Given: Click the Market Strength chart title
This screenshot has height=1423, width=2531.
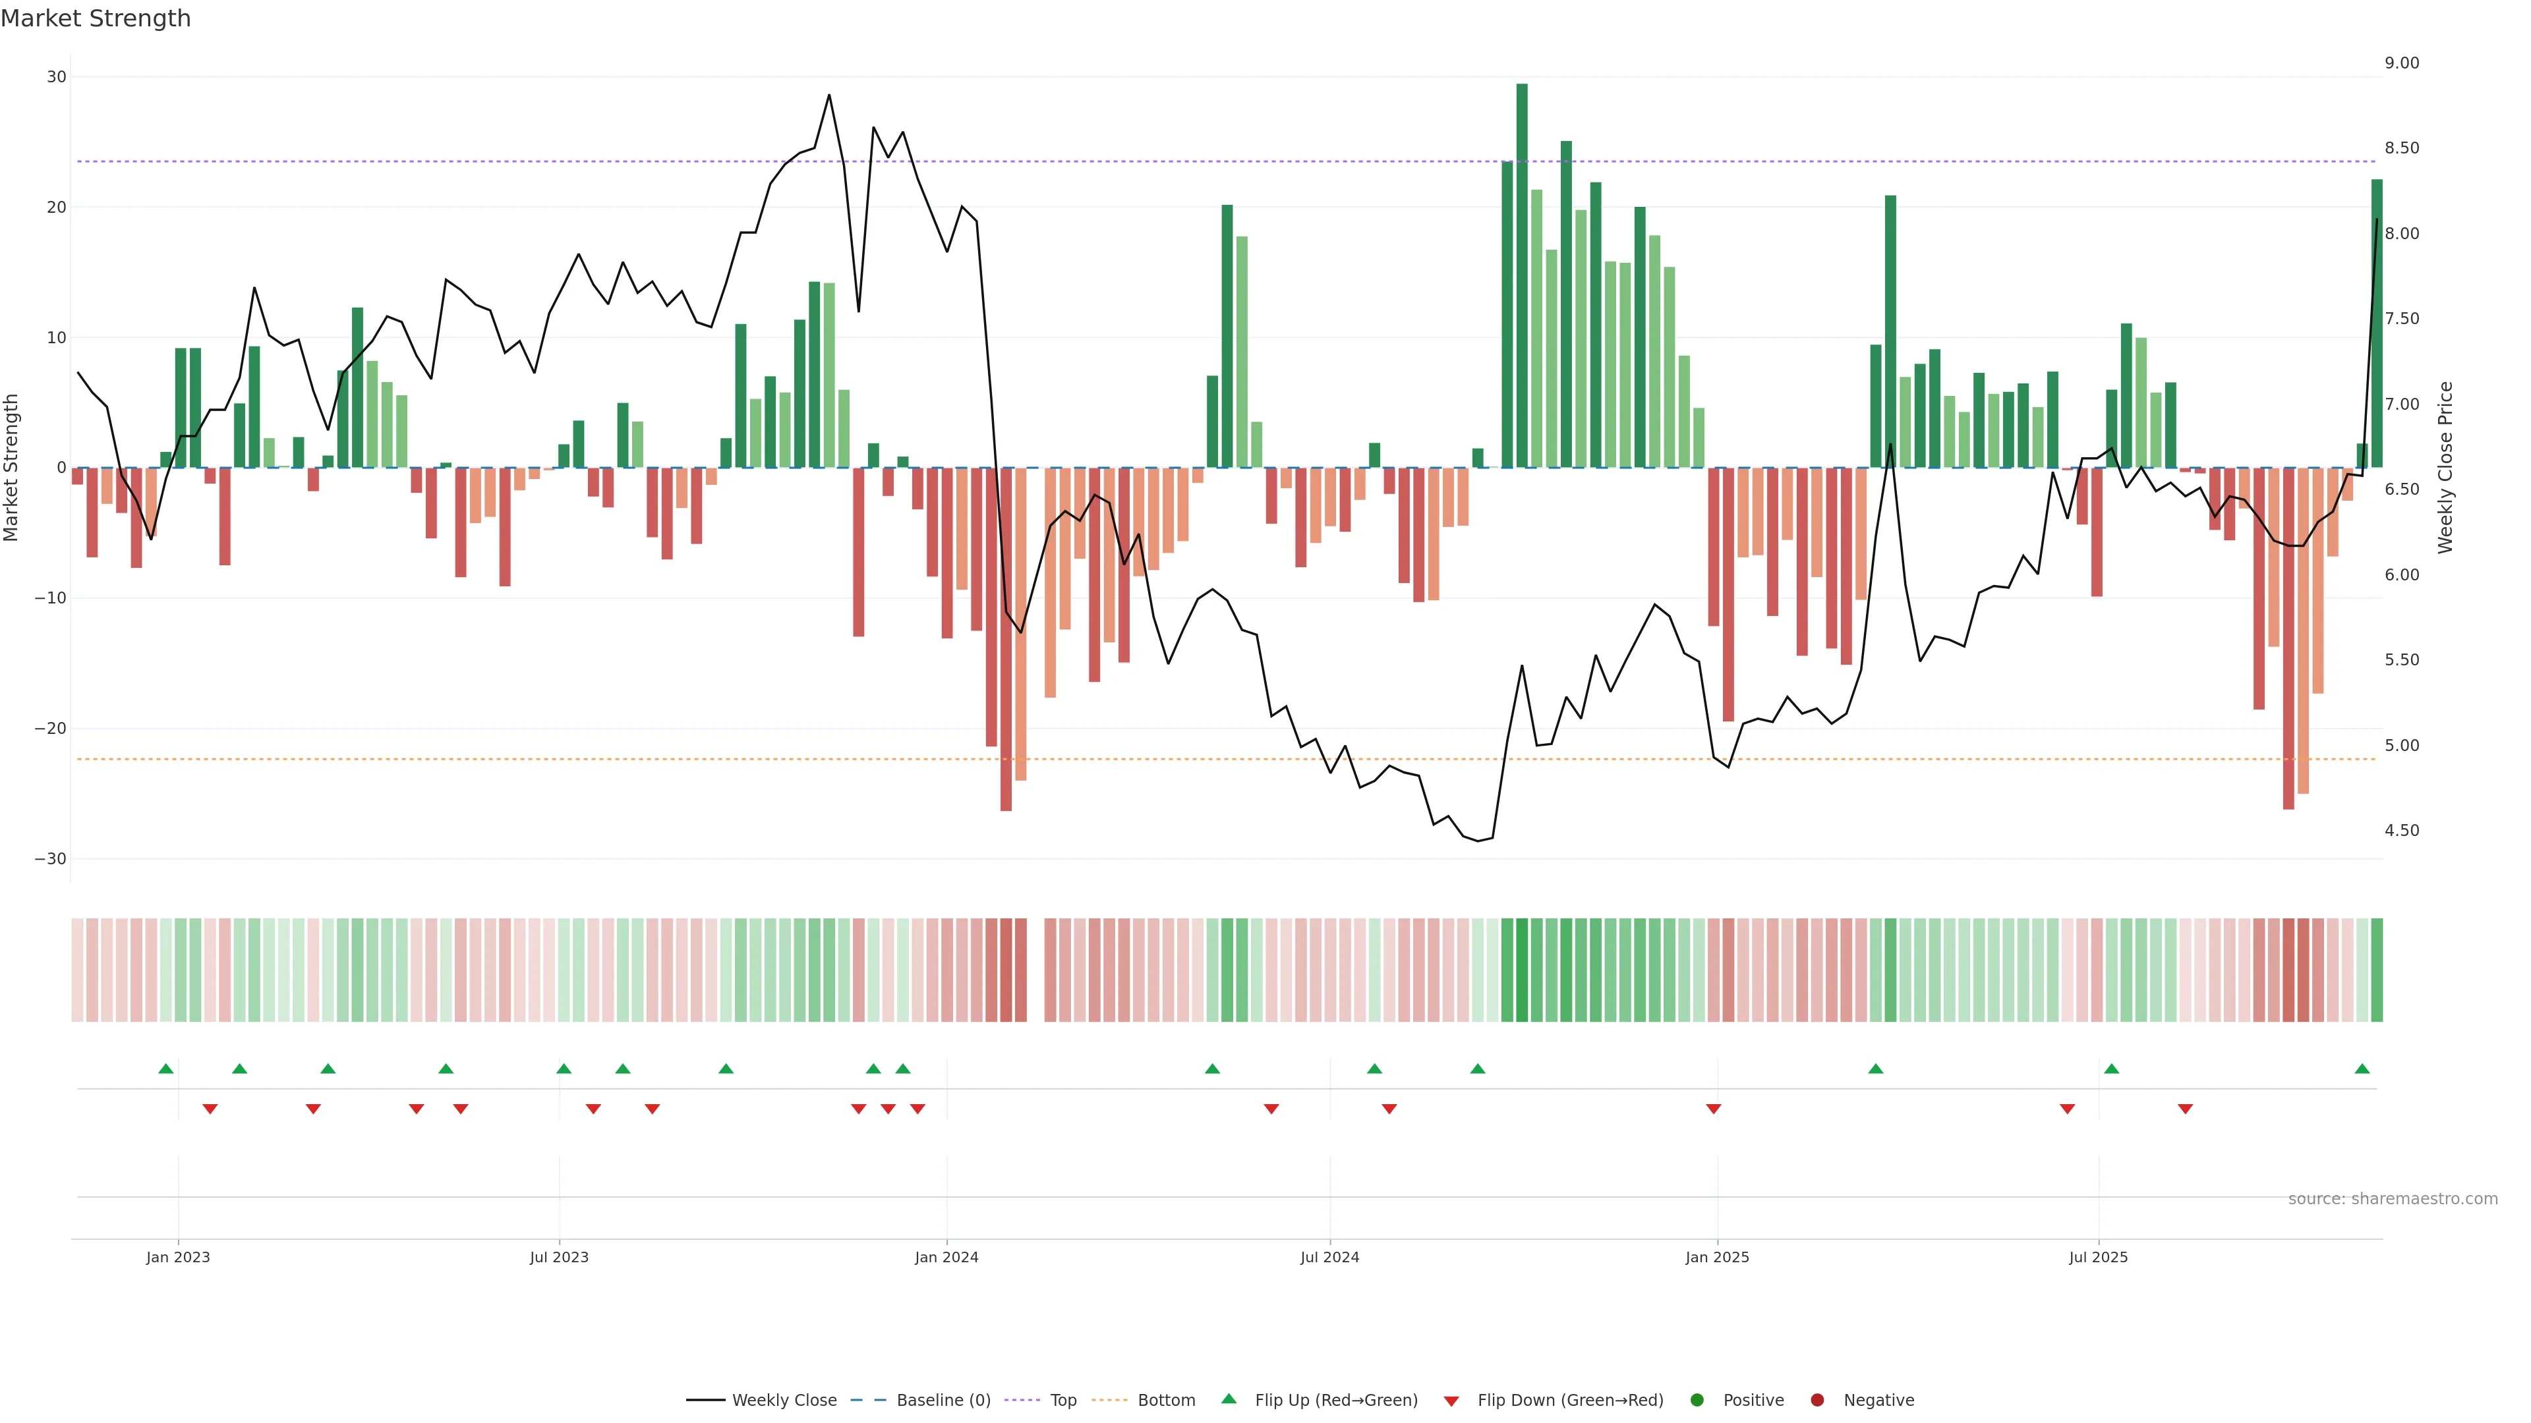Looking at the screenshot, I should (96, 18).
